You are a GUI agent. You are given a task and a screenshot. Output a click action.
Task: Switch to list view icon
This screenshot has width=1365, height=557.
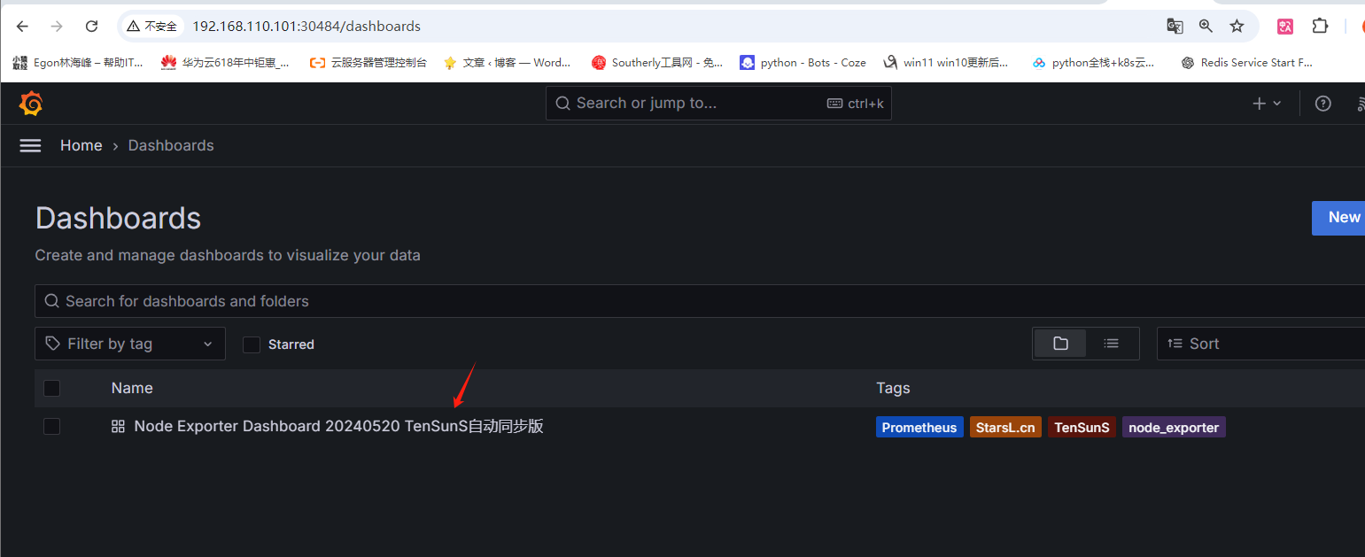(x=1111, y=344)
